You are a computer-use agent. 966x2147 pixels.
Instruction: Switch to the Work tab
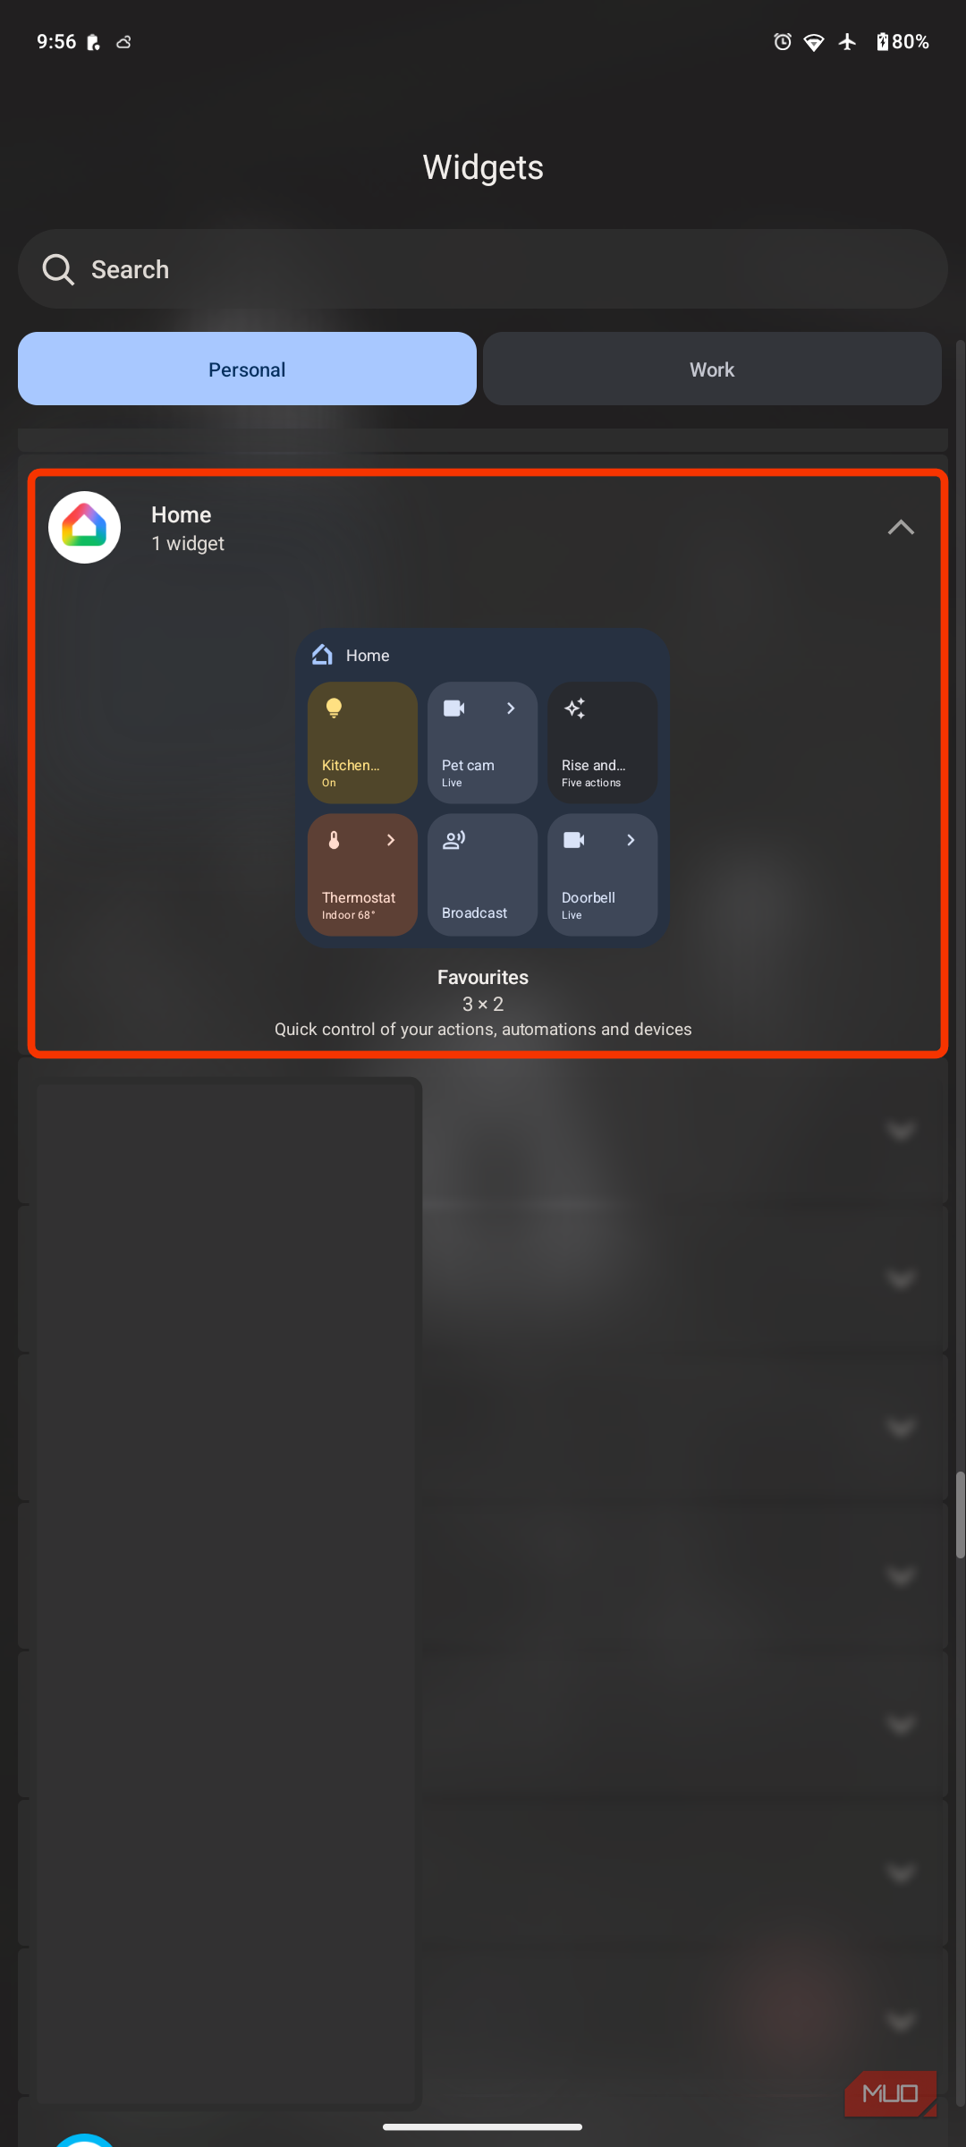coord(712,369)
